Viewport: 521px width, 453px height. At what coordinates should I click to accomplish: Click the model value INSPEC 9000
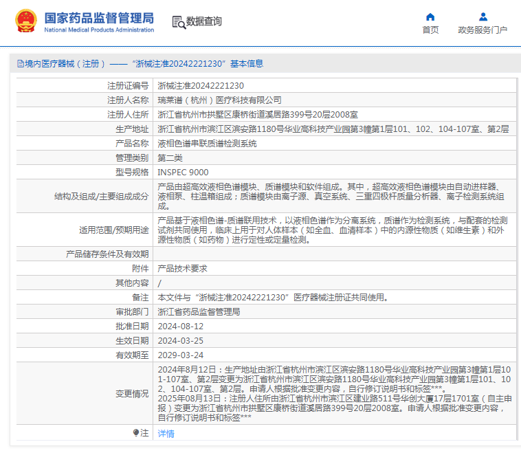click(183, 173)
